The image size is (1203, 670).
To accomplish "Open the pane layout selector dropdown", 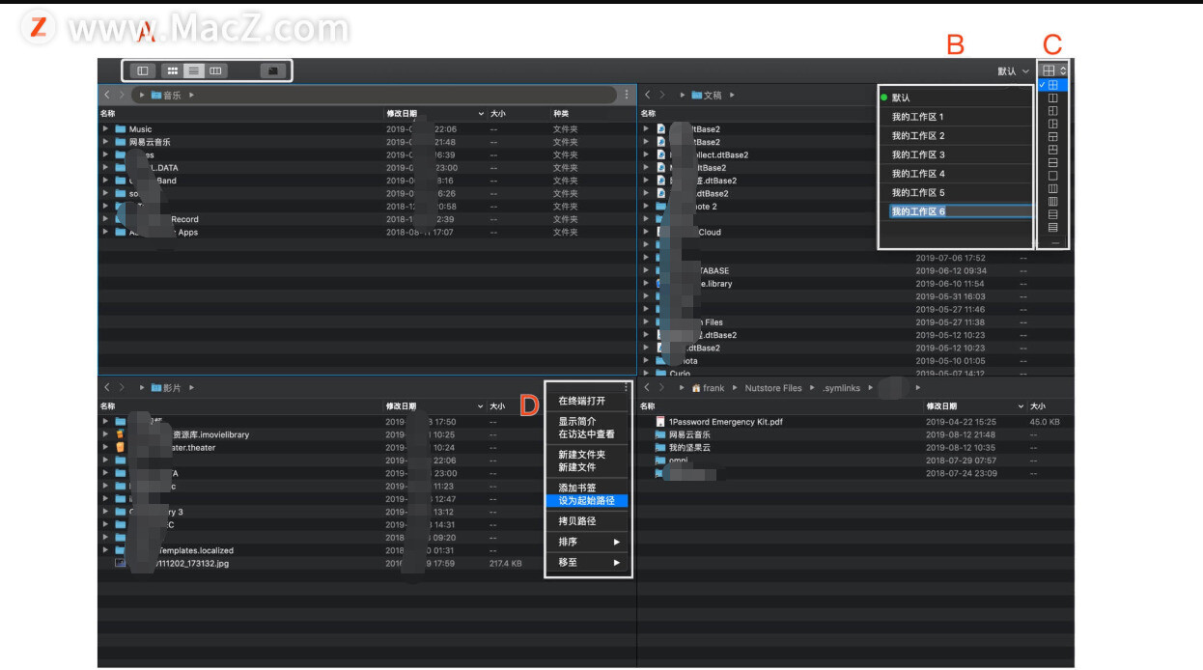I will 1053,70.
